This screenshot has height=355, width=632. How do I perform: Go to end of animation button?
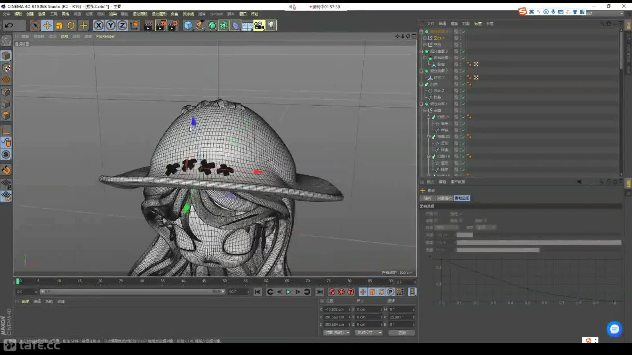(319, 292)
